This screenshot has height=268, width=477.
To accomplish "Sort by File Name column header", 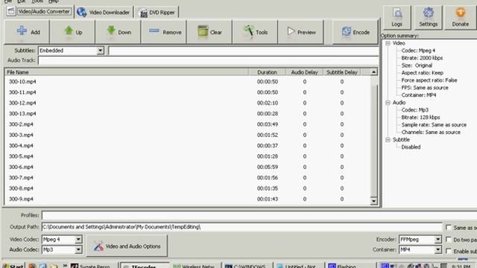I will pos(127,72).
